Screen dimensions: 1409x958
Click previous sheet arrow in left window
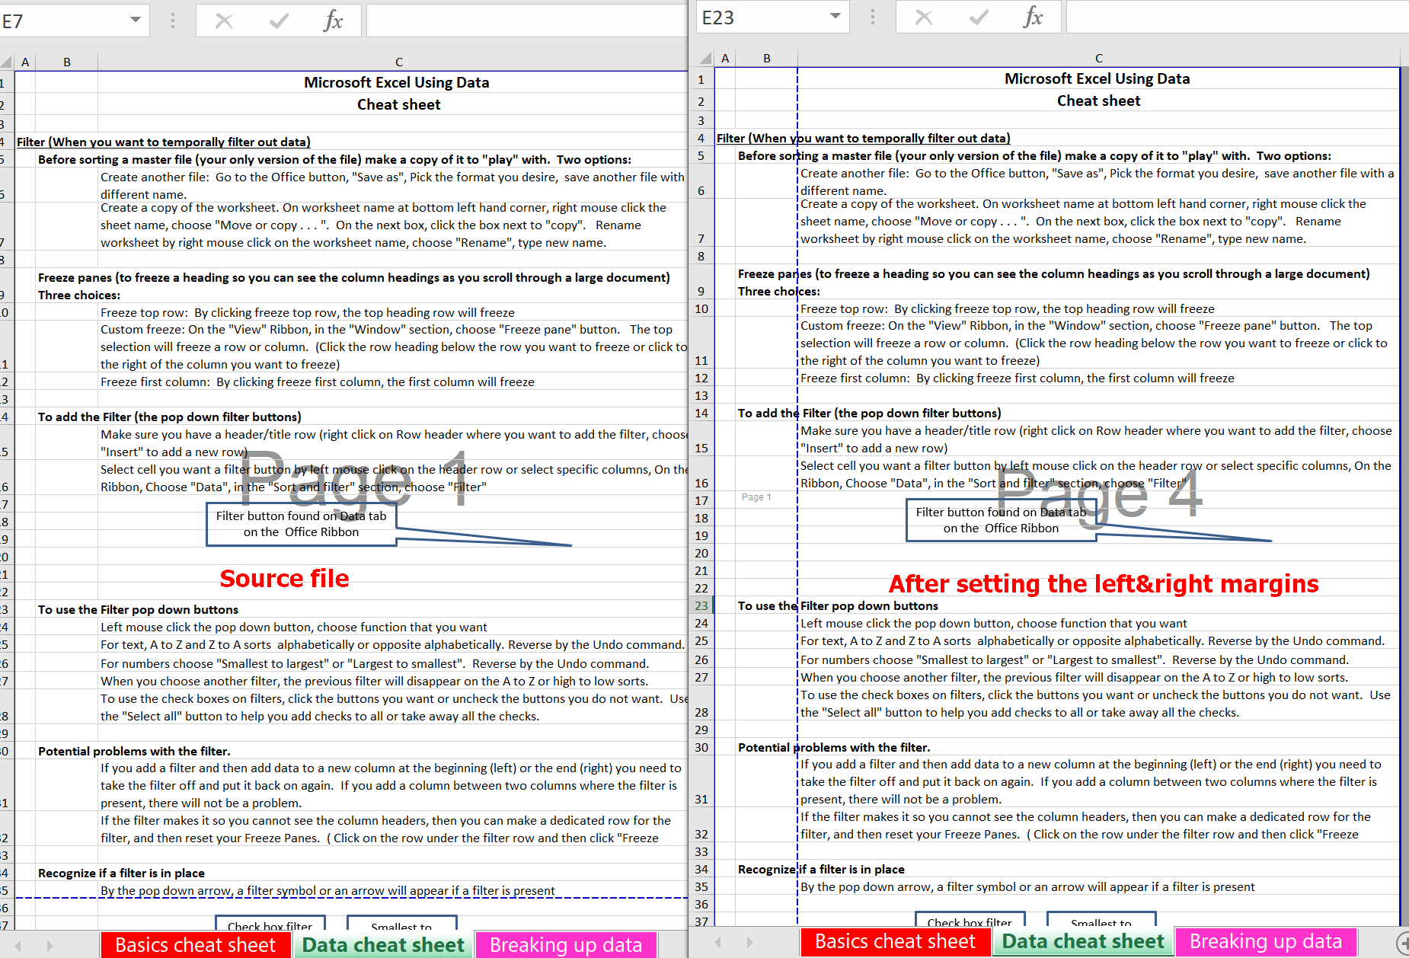[x=18, y=946]
